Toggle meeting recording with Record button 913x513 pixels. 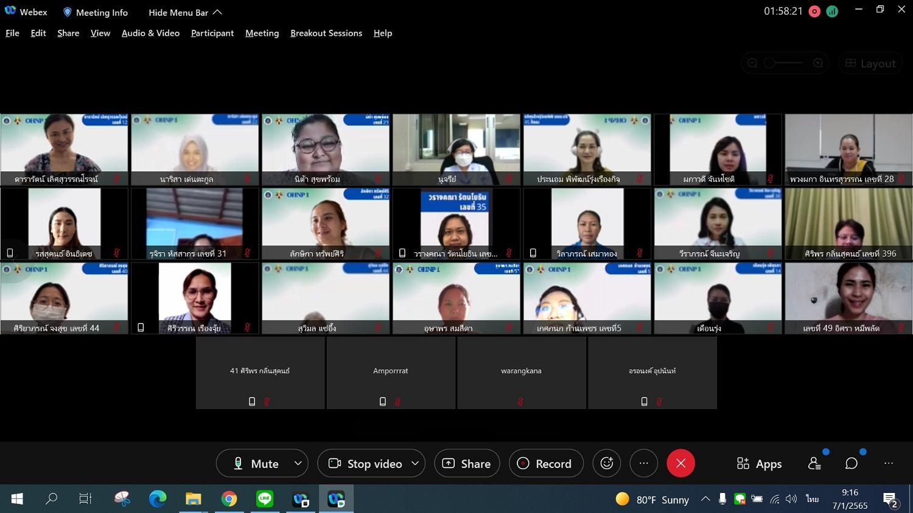click(x=546, y=463)
